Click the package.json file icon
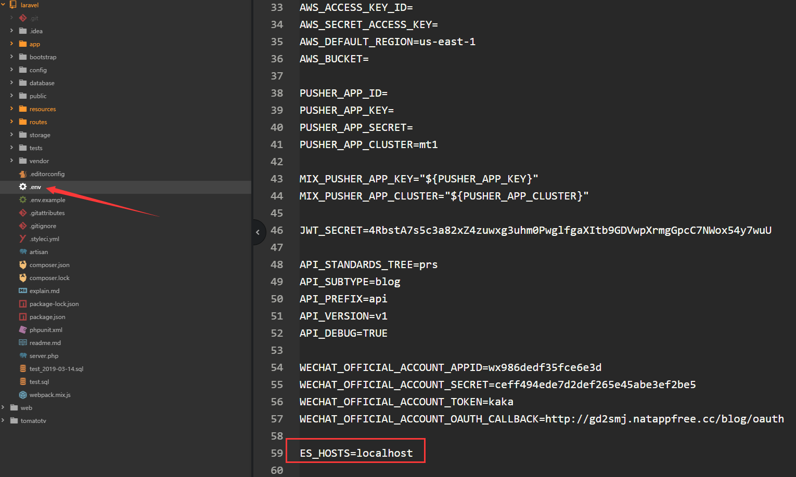 click(x=23, y=317)
